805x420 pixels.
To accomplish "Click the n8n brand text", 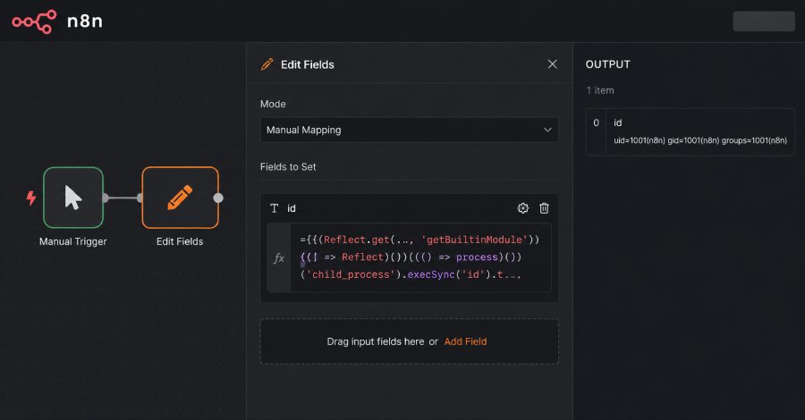I will pyautogui.click(x=85, y=21).
